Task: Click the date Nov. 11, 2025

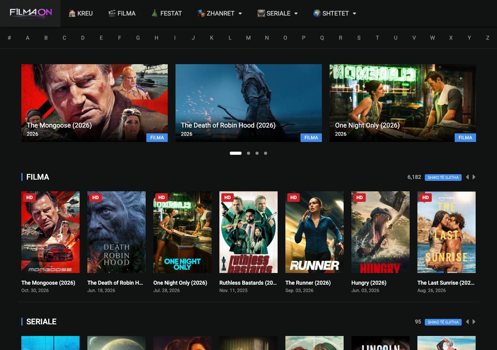Action: (233, 290)
